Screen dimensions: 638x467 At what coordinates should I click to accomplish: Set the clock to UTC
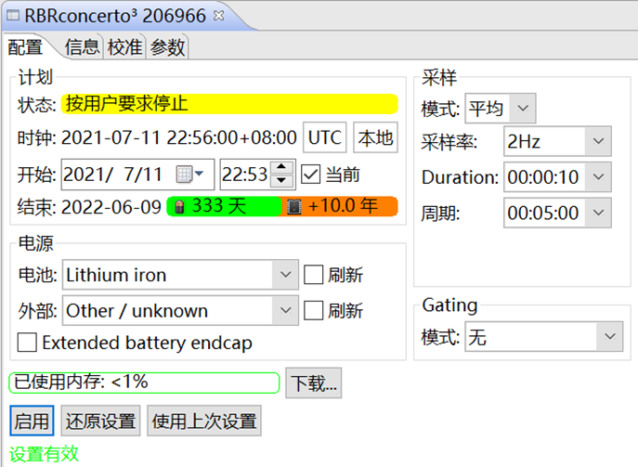point(325,137)
